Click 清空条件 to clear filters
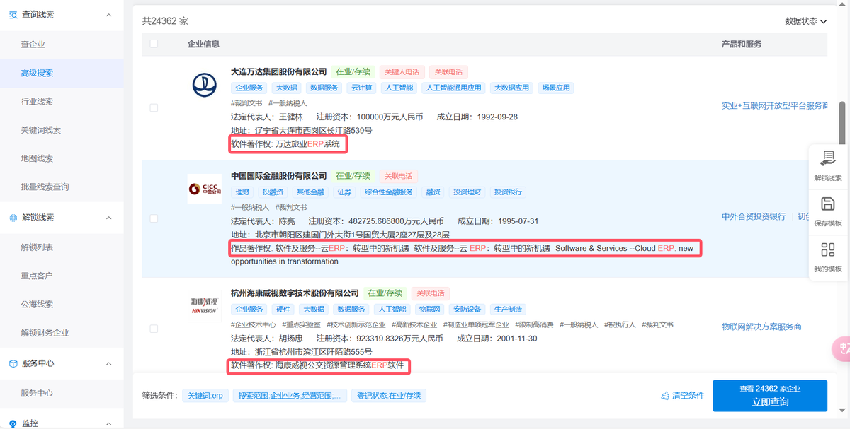Viewport: 850px width, 429px height. [x=682, y=396]
